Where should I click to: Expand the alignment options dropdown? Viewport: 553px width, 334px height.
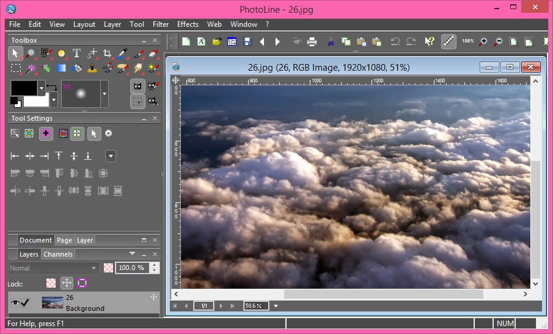(x=111, y=156)
